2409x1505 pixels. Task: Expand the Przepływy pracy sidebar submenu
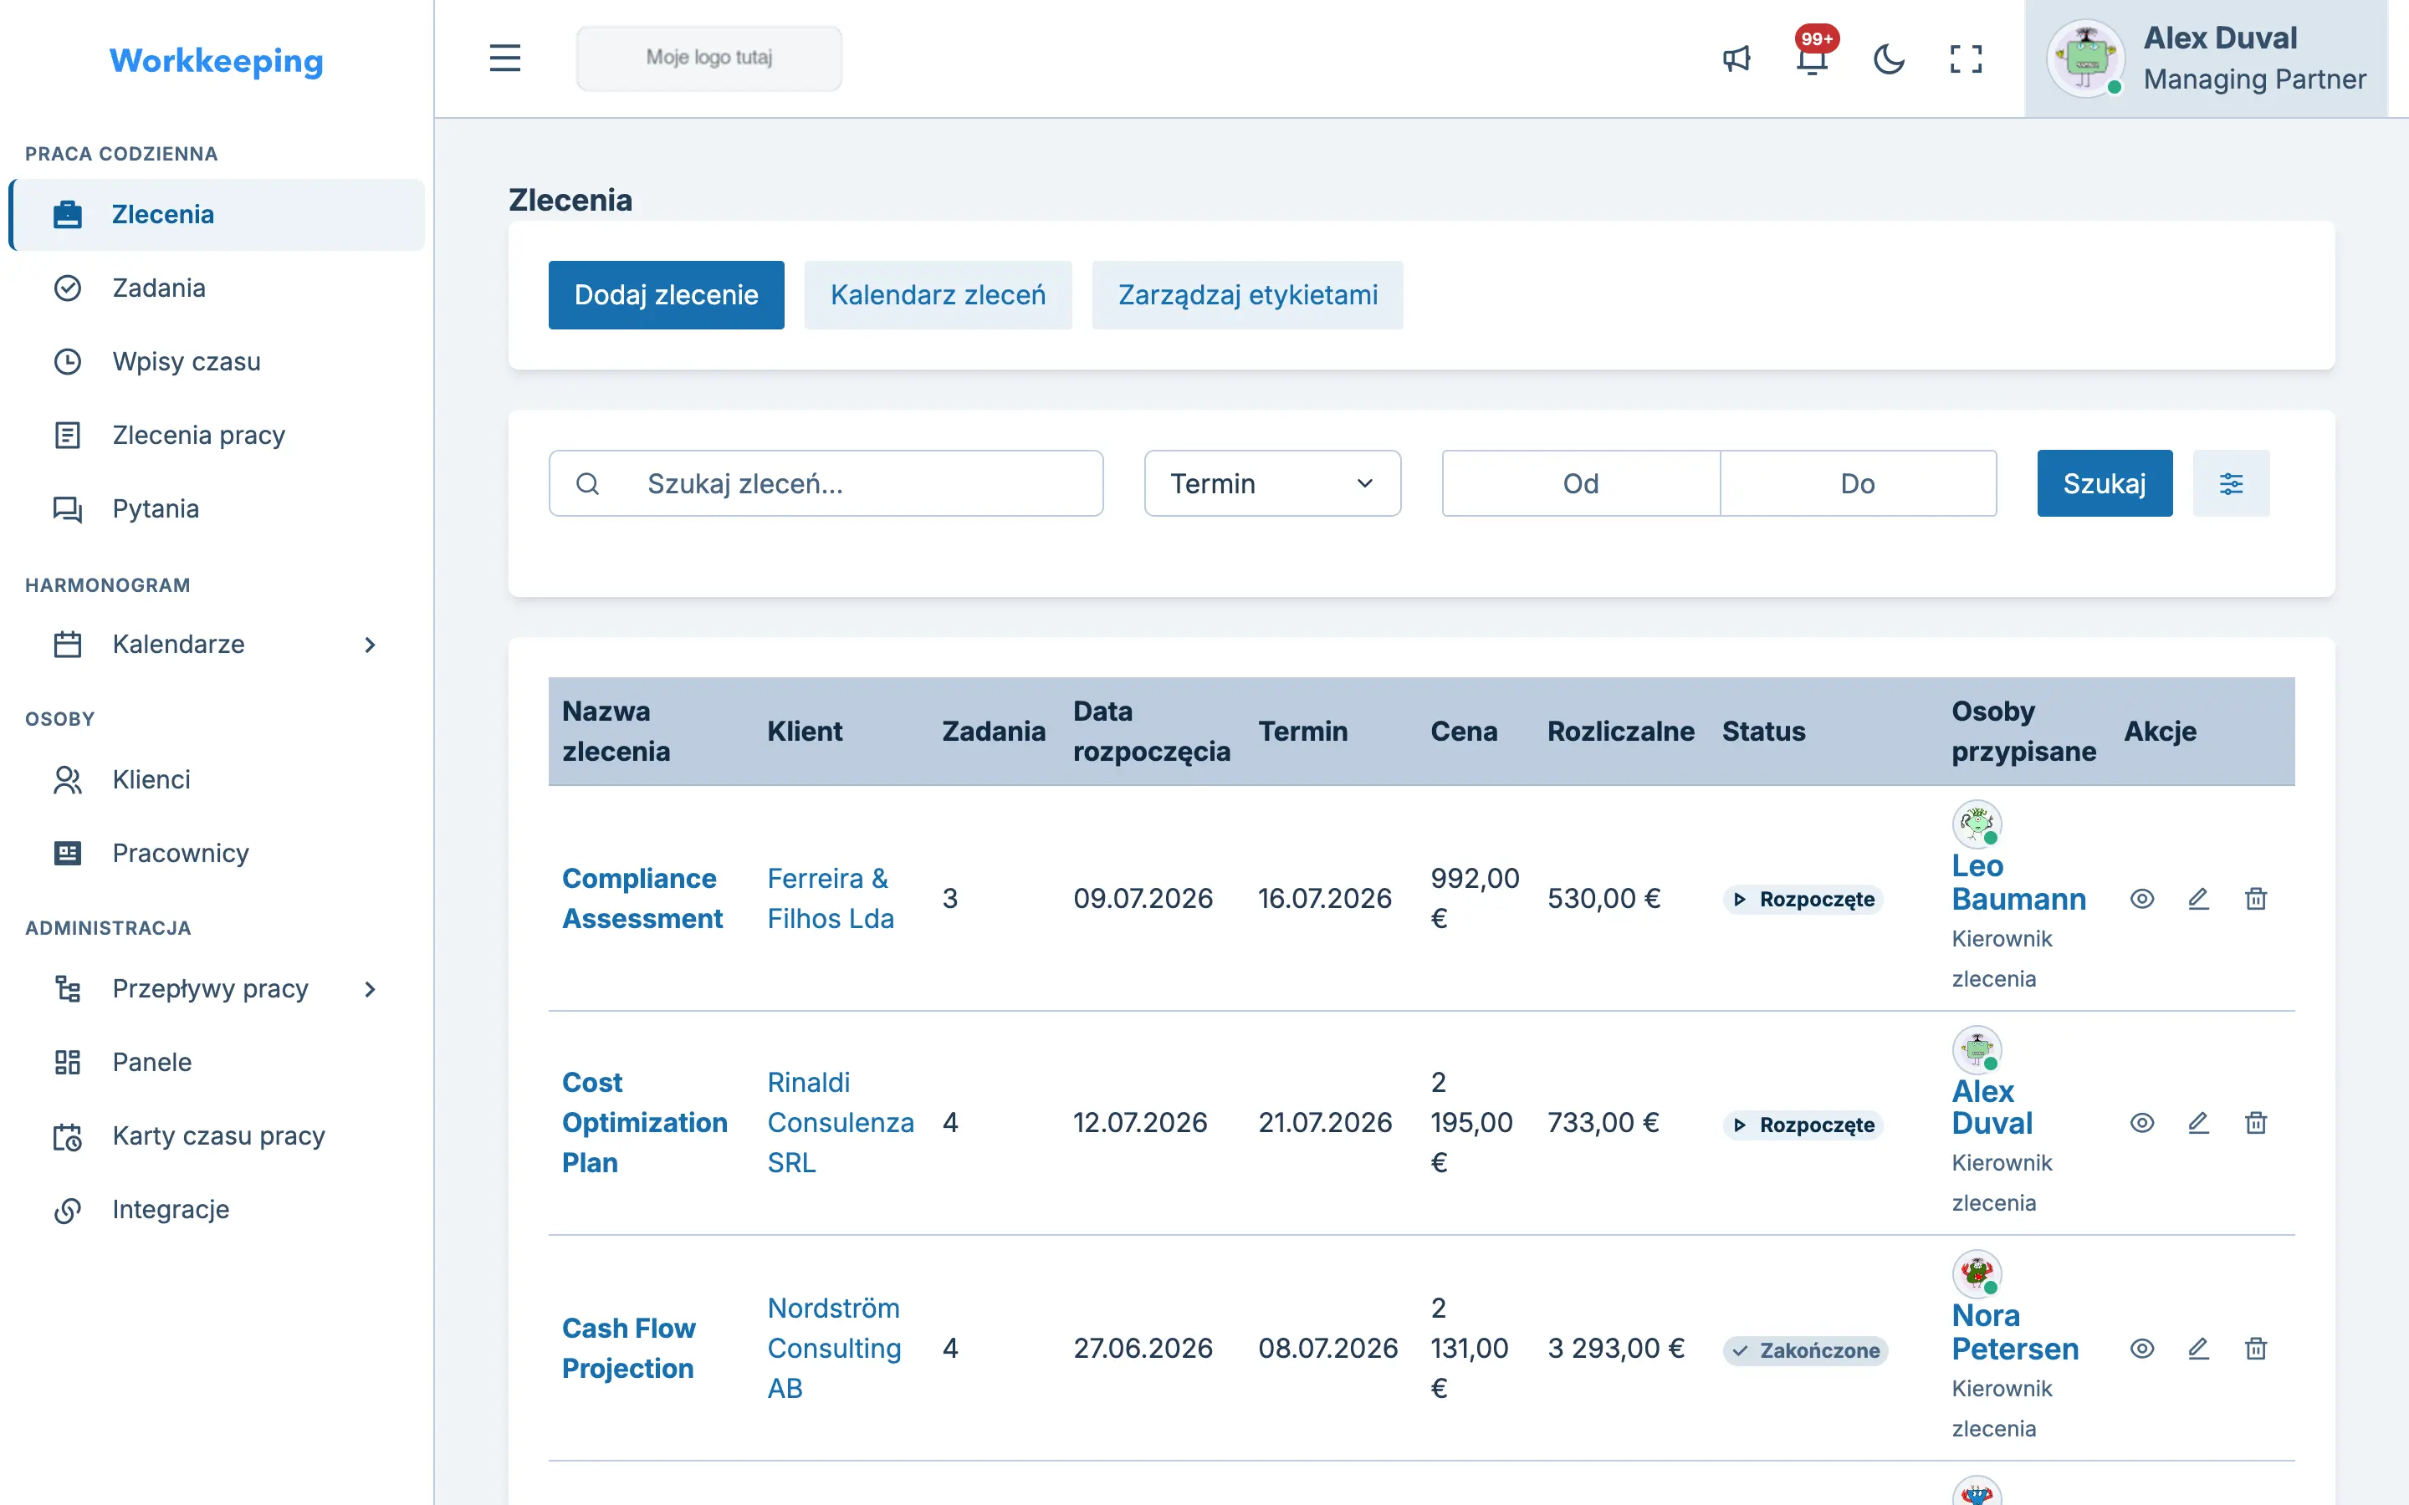[370, 989]
